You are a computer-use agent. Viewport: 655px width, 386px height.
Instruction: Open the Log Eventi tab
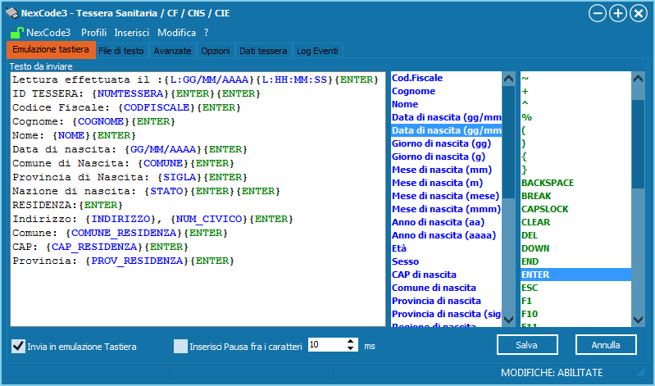pos(317,51)
